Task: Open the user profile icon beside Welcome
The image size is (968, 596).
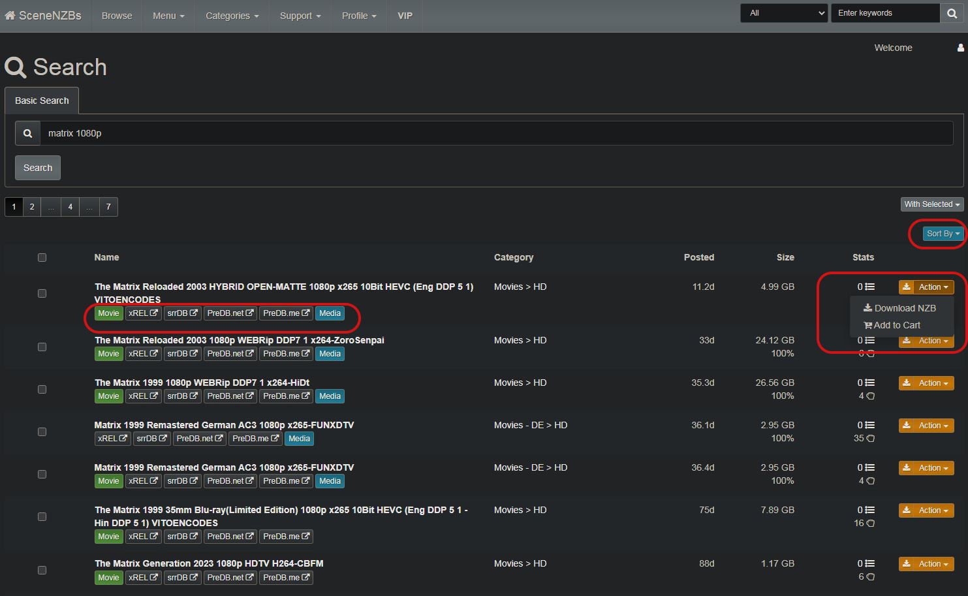Action: click(960, 48)
